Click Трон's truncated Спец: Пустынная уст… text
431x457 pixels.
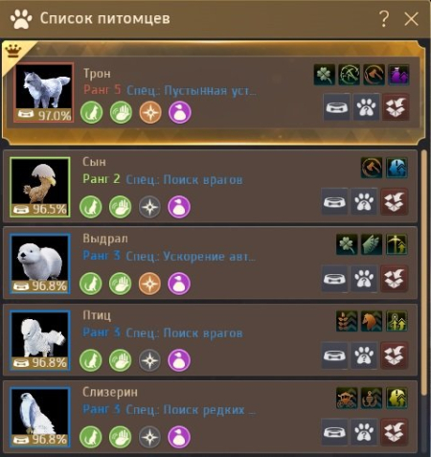192,91
